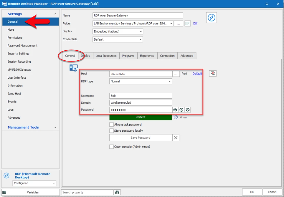Check Store password locally
Viewport: 284px width, 197px height.
coord(112,131)
